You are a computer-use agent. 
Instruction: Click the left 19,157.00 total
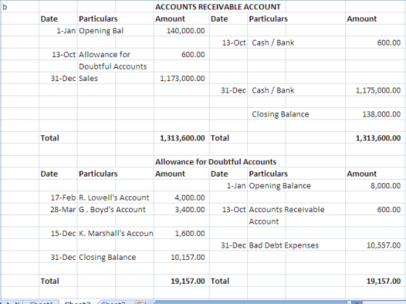[188, 281]
